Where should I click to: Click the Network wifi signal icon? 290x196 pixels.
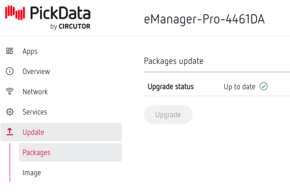pyautogui.click(x=10, y=92)
